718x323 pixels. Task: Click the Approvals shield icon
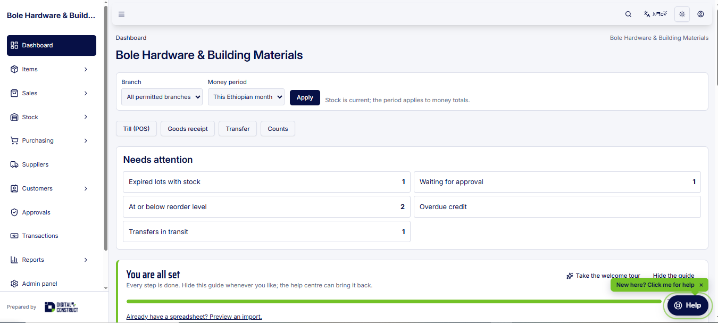click(x=14, y=212)
